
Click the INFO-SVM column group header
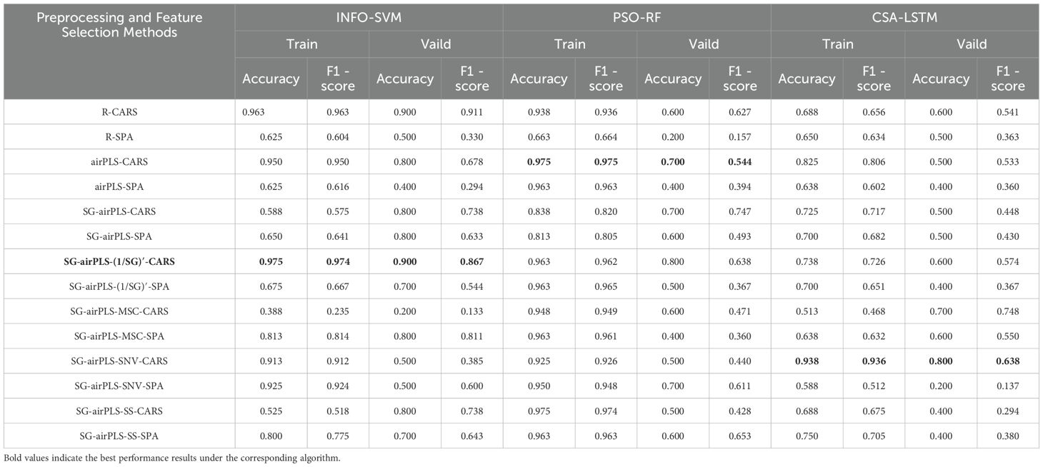[x=369, y=16]
